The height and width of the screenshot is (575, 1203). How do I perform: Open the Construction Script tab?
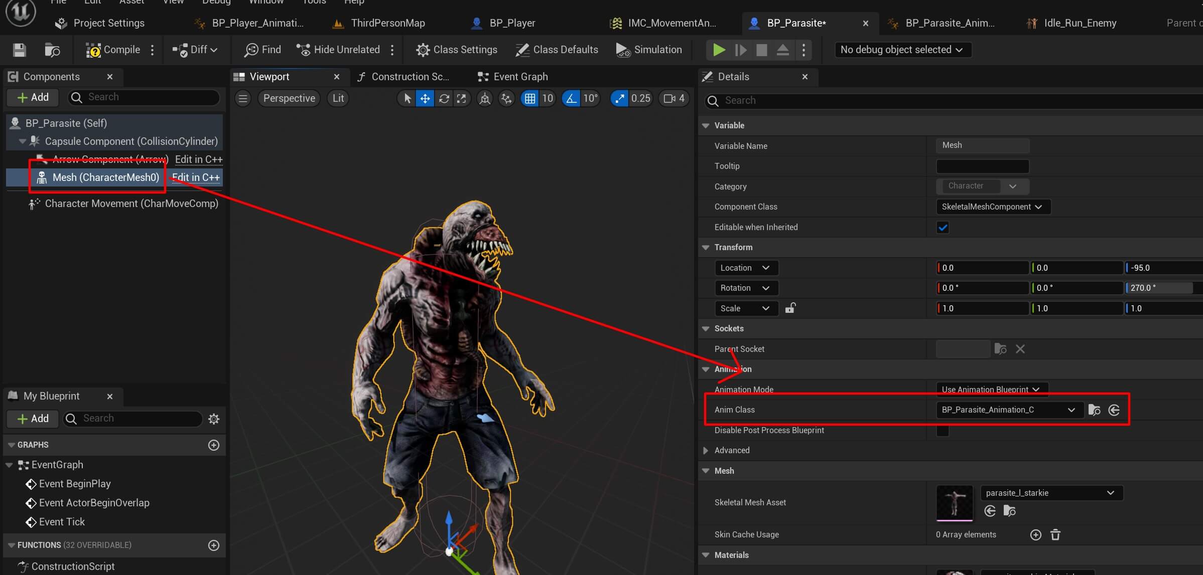pyautogui.click(x=403, y=77)
